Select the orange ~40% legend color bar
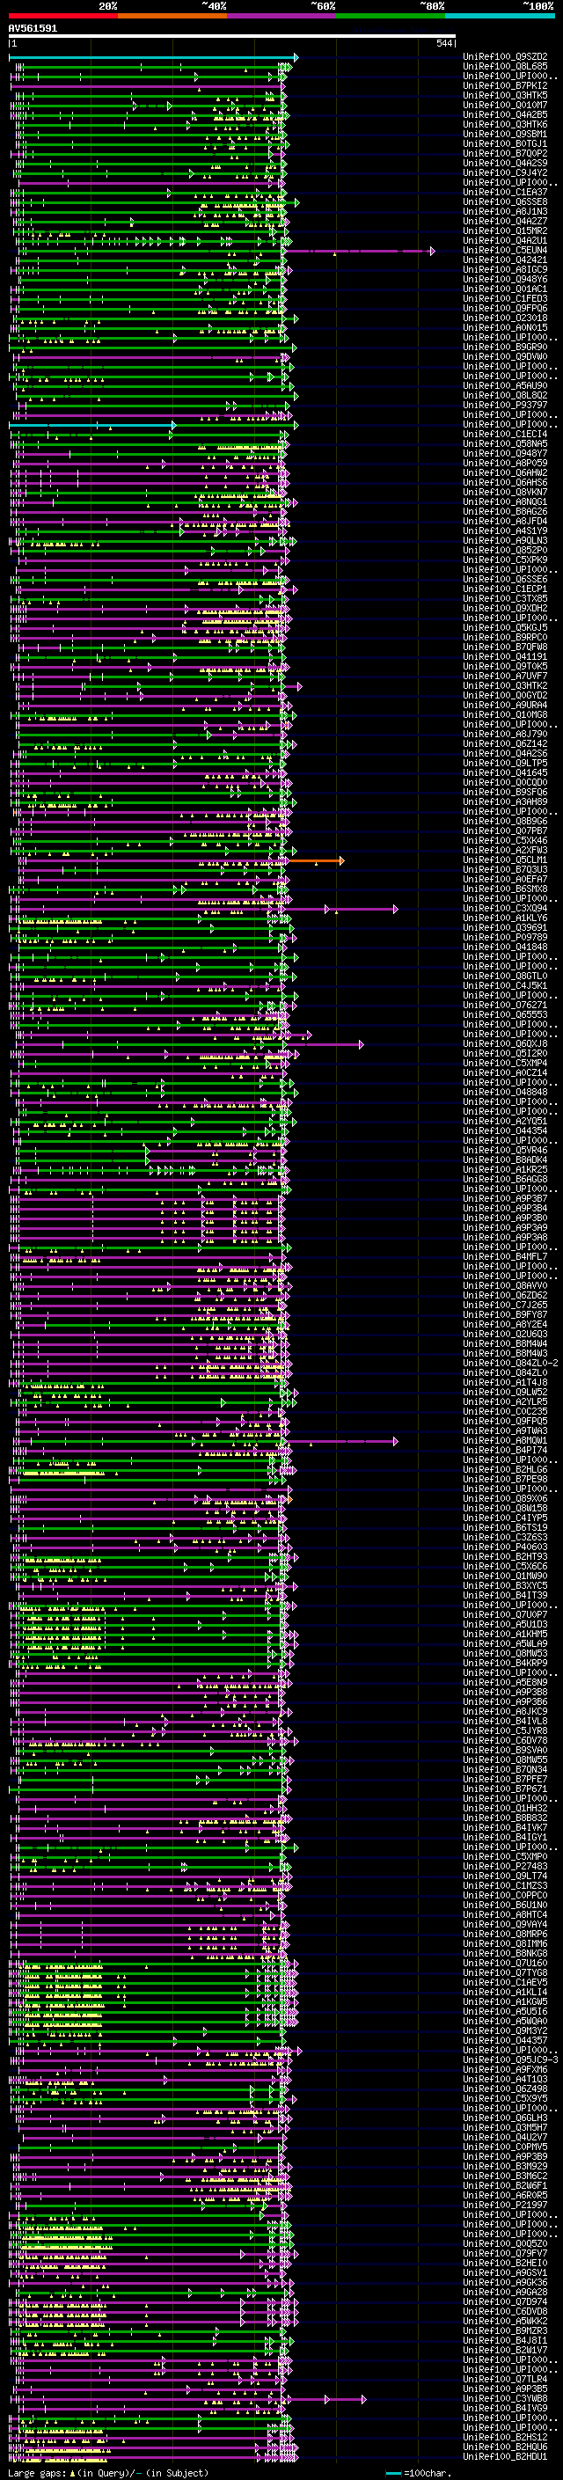The image size is (563, 2480). coord(172,16)
